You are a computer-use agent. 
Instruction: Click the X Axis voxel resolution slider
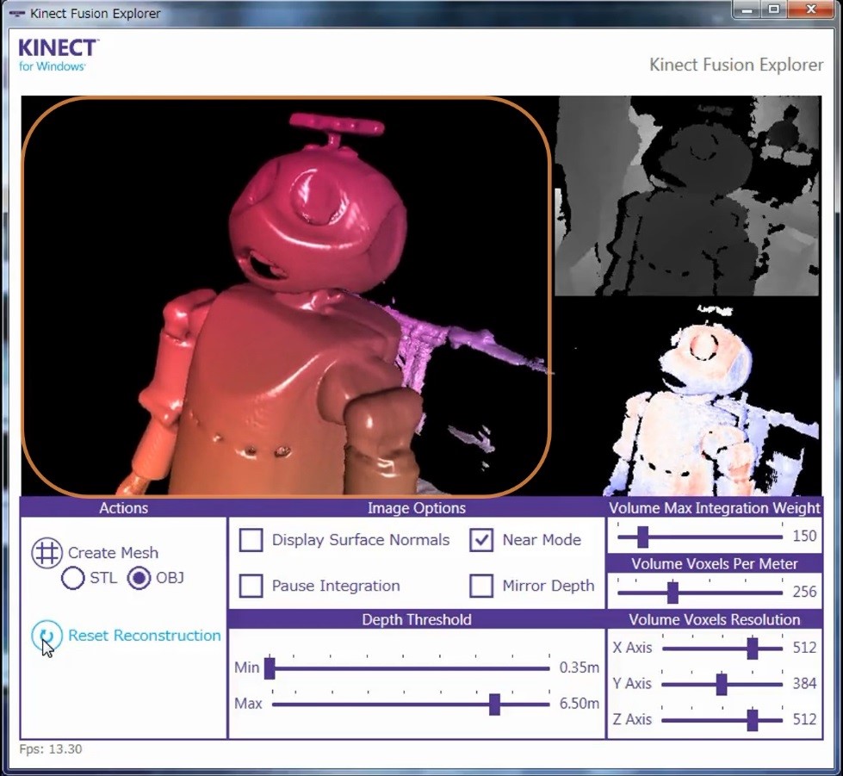pyautogui.click(x=752, y=648)
